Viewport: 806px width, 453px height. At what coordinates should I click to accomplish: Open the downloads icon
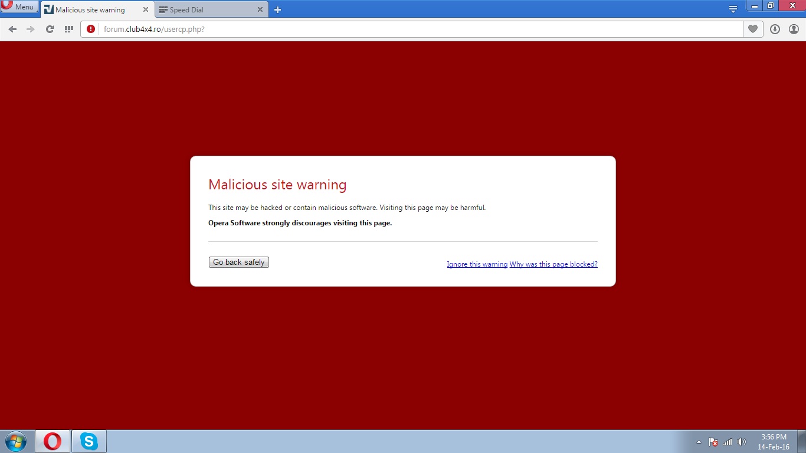click(x=775, y=29)
